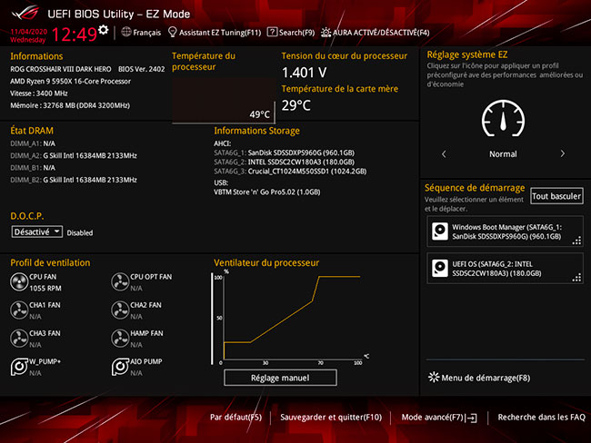Open Assistant EZ Tuning (F11)

(215, 32)
